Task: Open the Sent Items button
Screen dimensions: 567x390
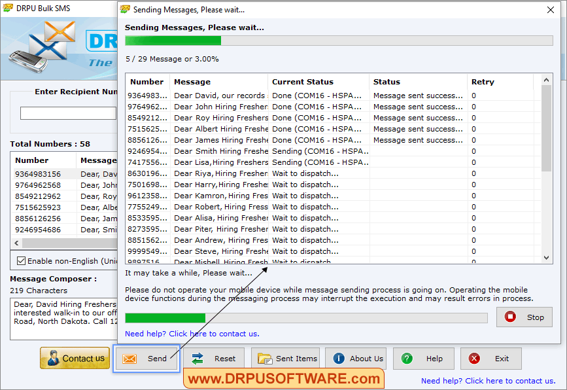Action: [x=285, y=359]
